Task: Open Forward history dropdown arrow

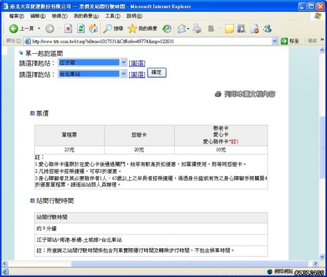Action: (x=59, y=29)
